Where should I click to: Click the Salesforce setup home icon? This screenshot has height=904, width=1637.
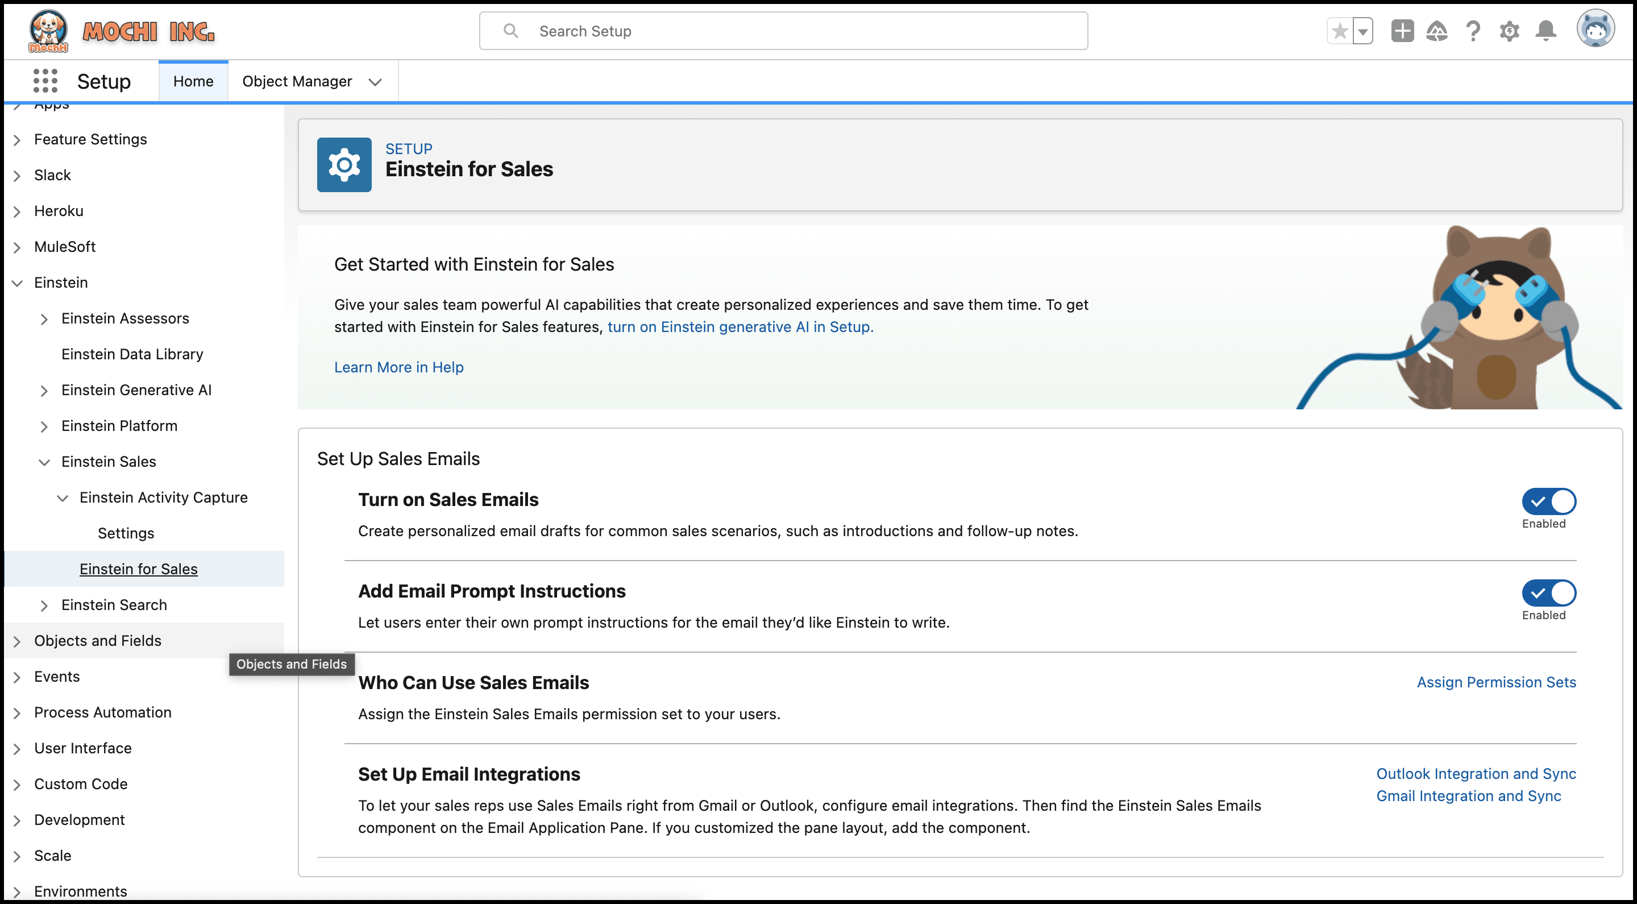tap(193, 80)
